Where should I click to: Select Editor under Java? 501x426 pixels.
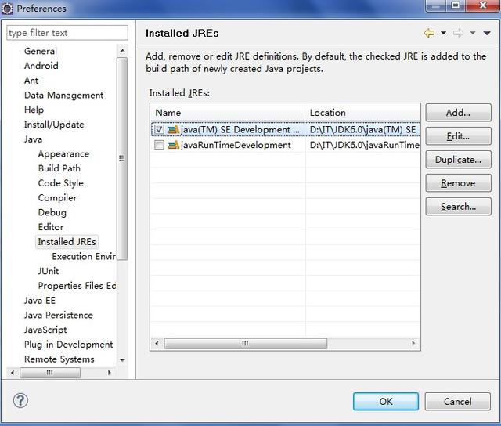pos(51,227)
